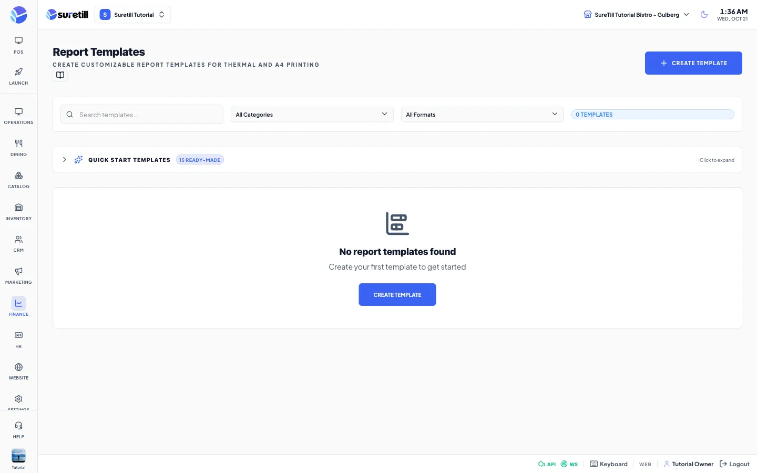Click Logout in the footer
Image resolution: width=757 pixels, height=473 pixels.
(734, 464)
